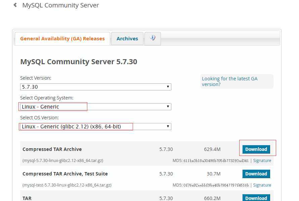
Task: Expand the Select OS Version dropdown
Action: [x=95, y=127]
